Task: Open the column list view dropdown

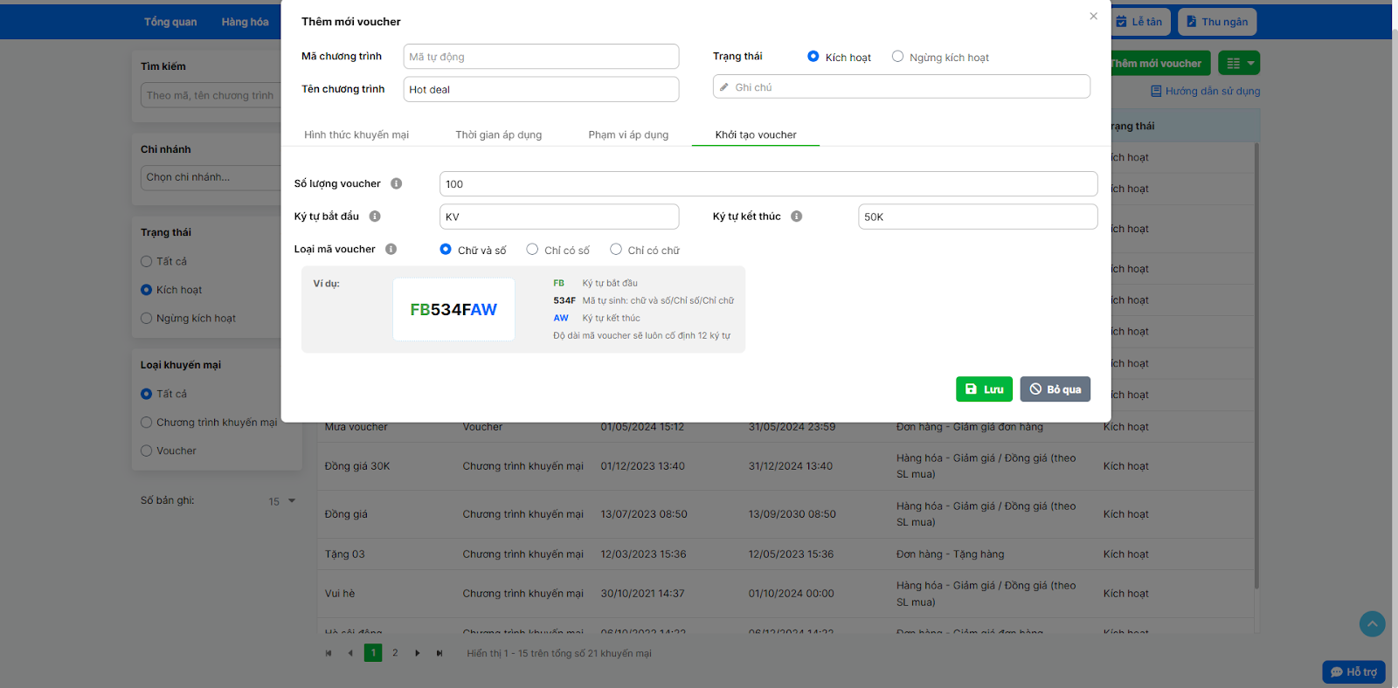Action: click(x=1241, y=63)
